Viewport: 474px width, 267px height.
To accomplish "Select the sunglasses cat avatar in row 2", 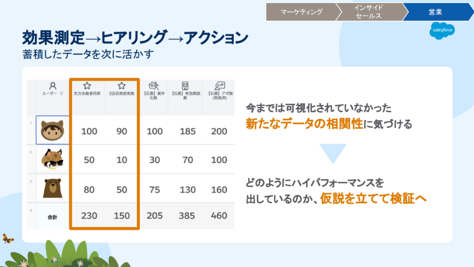I will pos(52,159).
